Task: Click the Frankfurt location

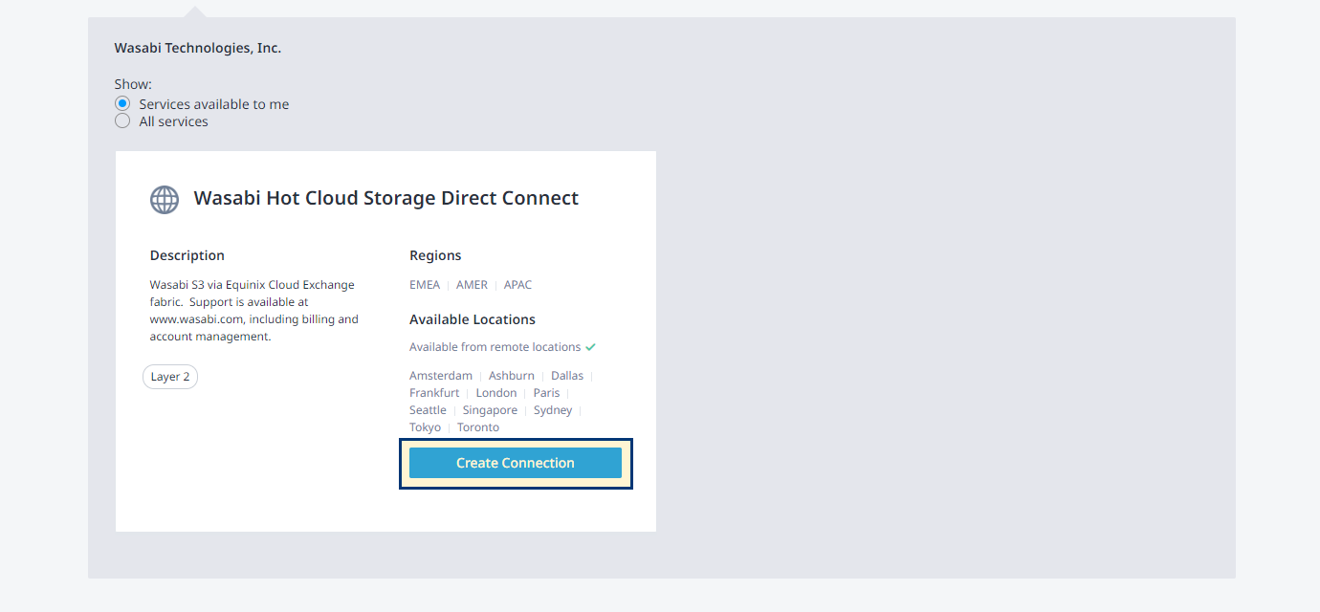Action: [x=434, y=393]
